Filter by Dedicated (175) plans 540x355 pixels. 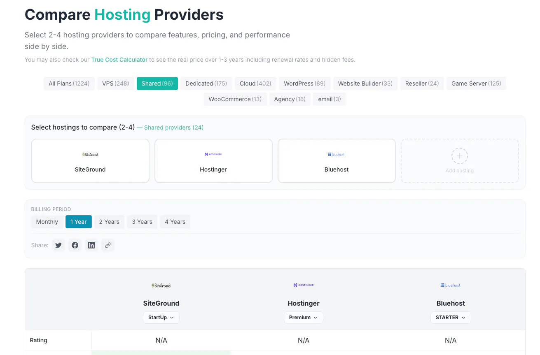point(206,84)
